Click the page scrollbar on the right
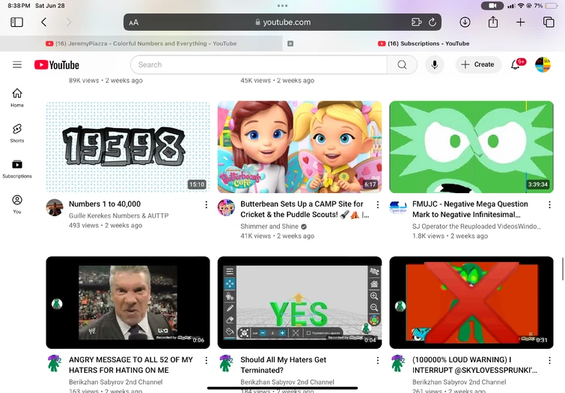The width and height of the screenshot is (565, 393). click(563, 269)
